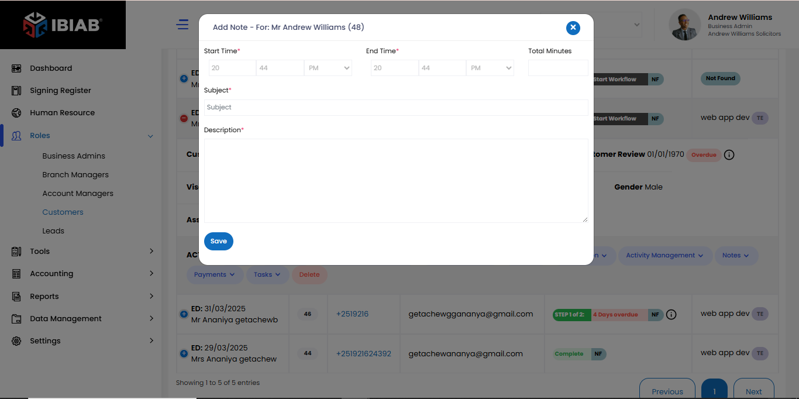
Task: Open Account Managers menu item
Action: tap(78, 194)
